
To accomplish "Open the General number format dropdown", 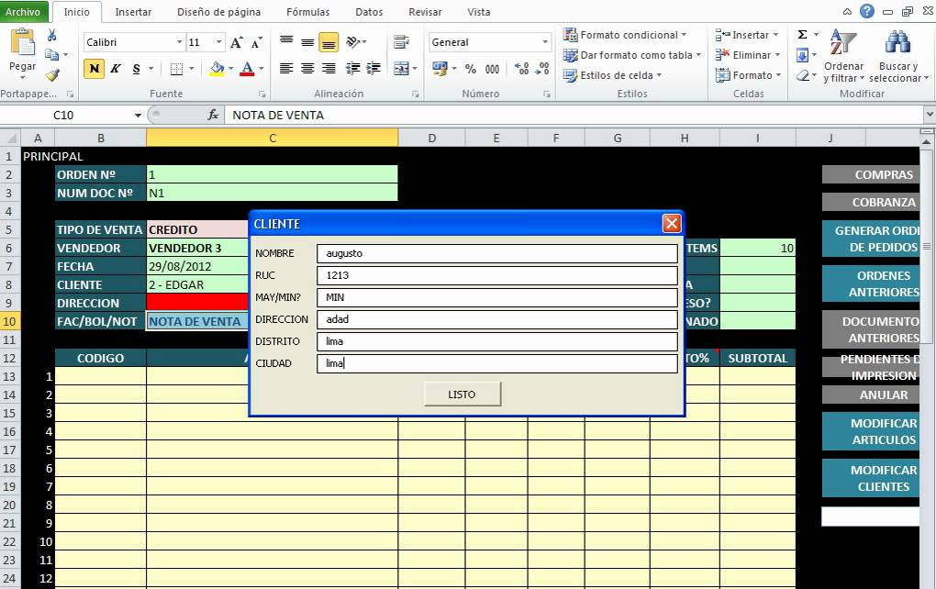I will click(x=545, y=42).
